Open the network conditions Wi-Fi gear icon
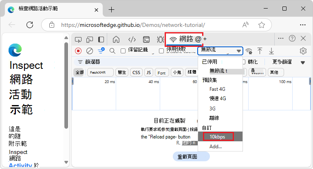The width and height of the screenshot is (313, 169). (249, 51)
